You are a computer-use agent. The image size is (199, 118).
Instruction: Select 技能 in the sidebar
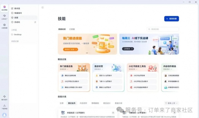tap(24, 18)
